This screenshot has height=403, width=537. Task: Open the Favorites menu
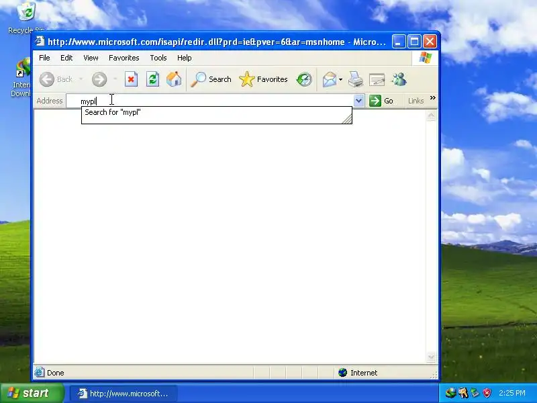124,58
